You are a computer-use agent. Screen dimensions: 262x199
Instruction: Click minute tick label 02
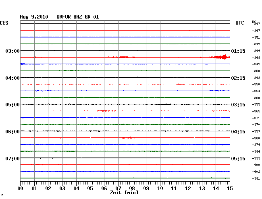click(48, 189)
